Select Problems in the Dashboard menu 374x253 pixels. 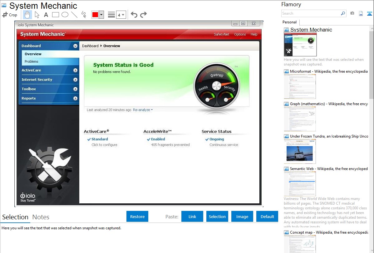pos(51,61)
